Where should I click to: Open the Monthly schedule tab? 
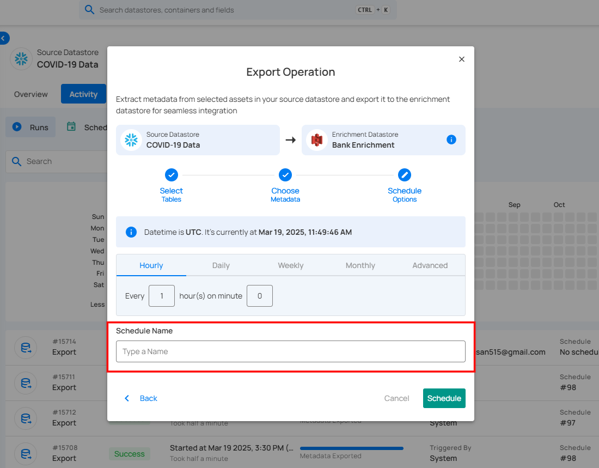coord(360,265)
